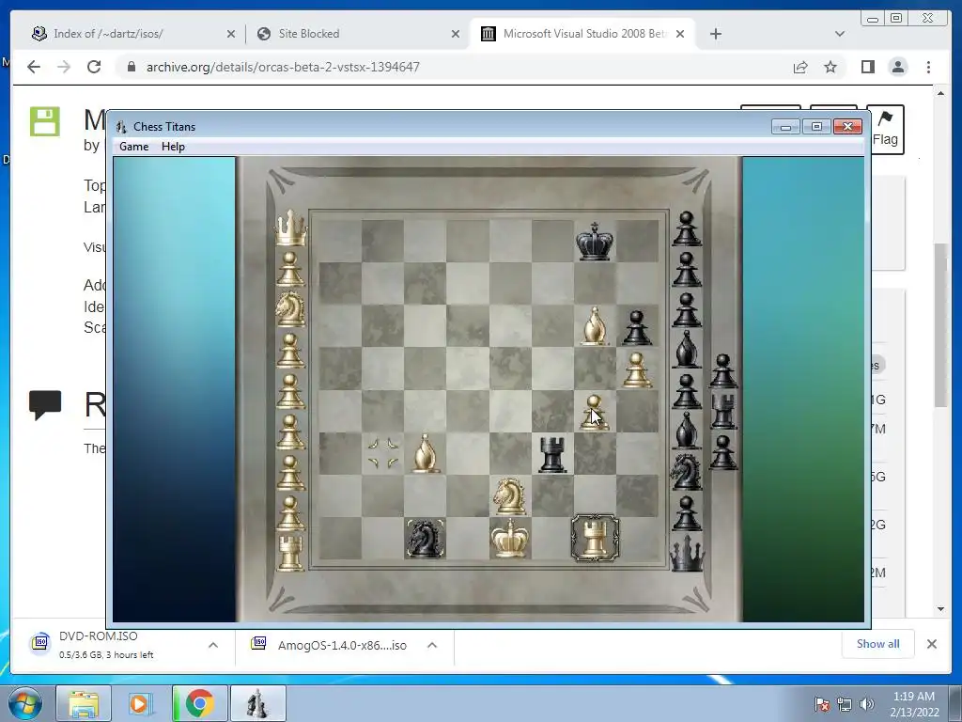The image size is (962, 722).
Task: Open the network tray icon
Action: 845,704
